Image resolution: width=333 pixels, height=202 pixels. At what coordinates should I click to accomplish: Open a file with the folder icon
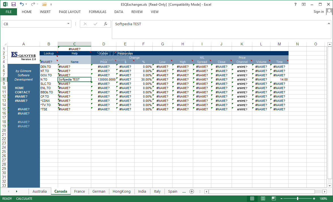point(44,4)
